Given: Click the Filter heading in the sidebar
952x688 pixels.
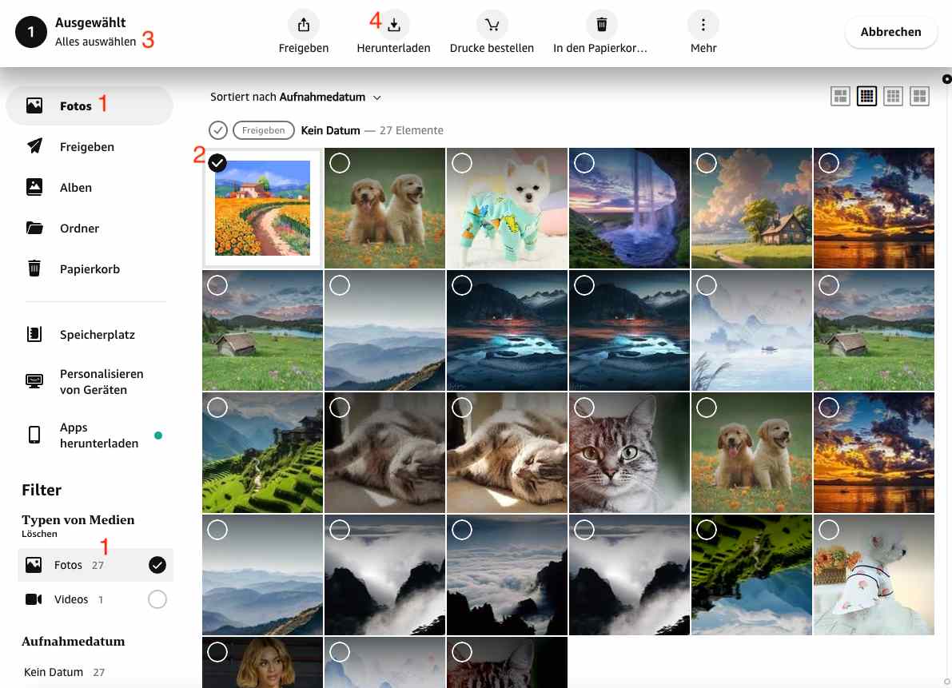Looking at the screenshot, I should [x=42, y=490].
